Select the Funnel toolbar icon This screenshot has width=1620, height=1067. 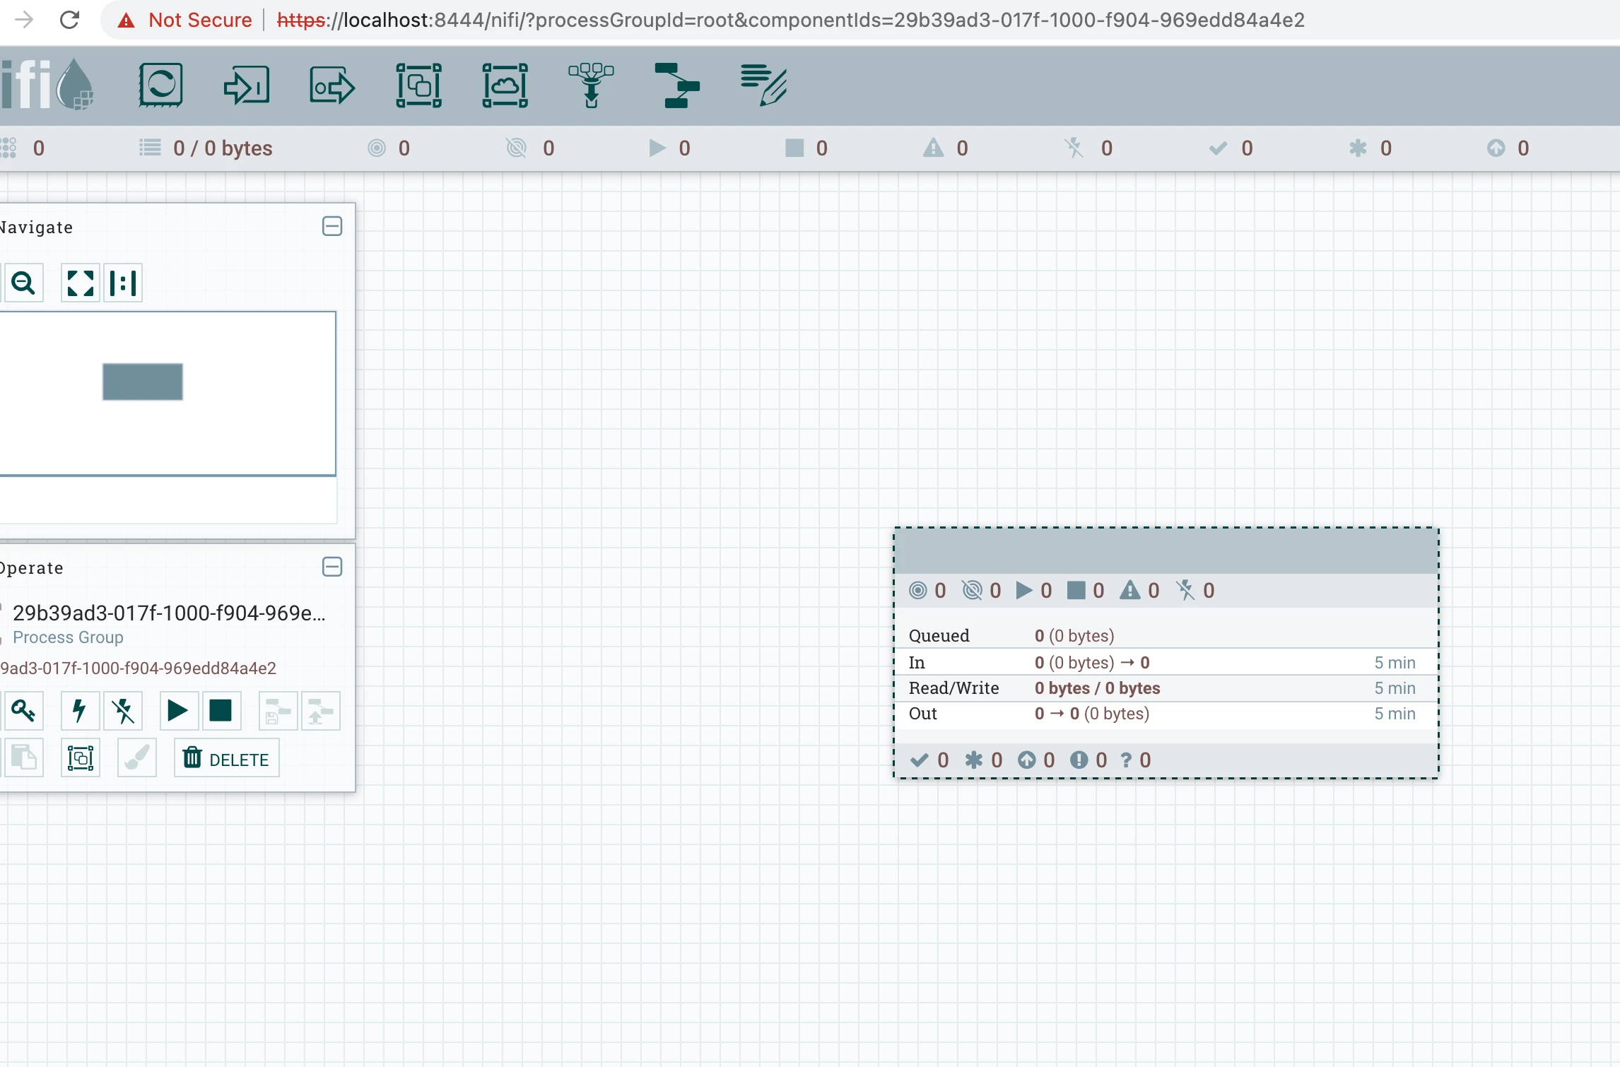pyautogui.click(x=591, y=86)
